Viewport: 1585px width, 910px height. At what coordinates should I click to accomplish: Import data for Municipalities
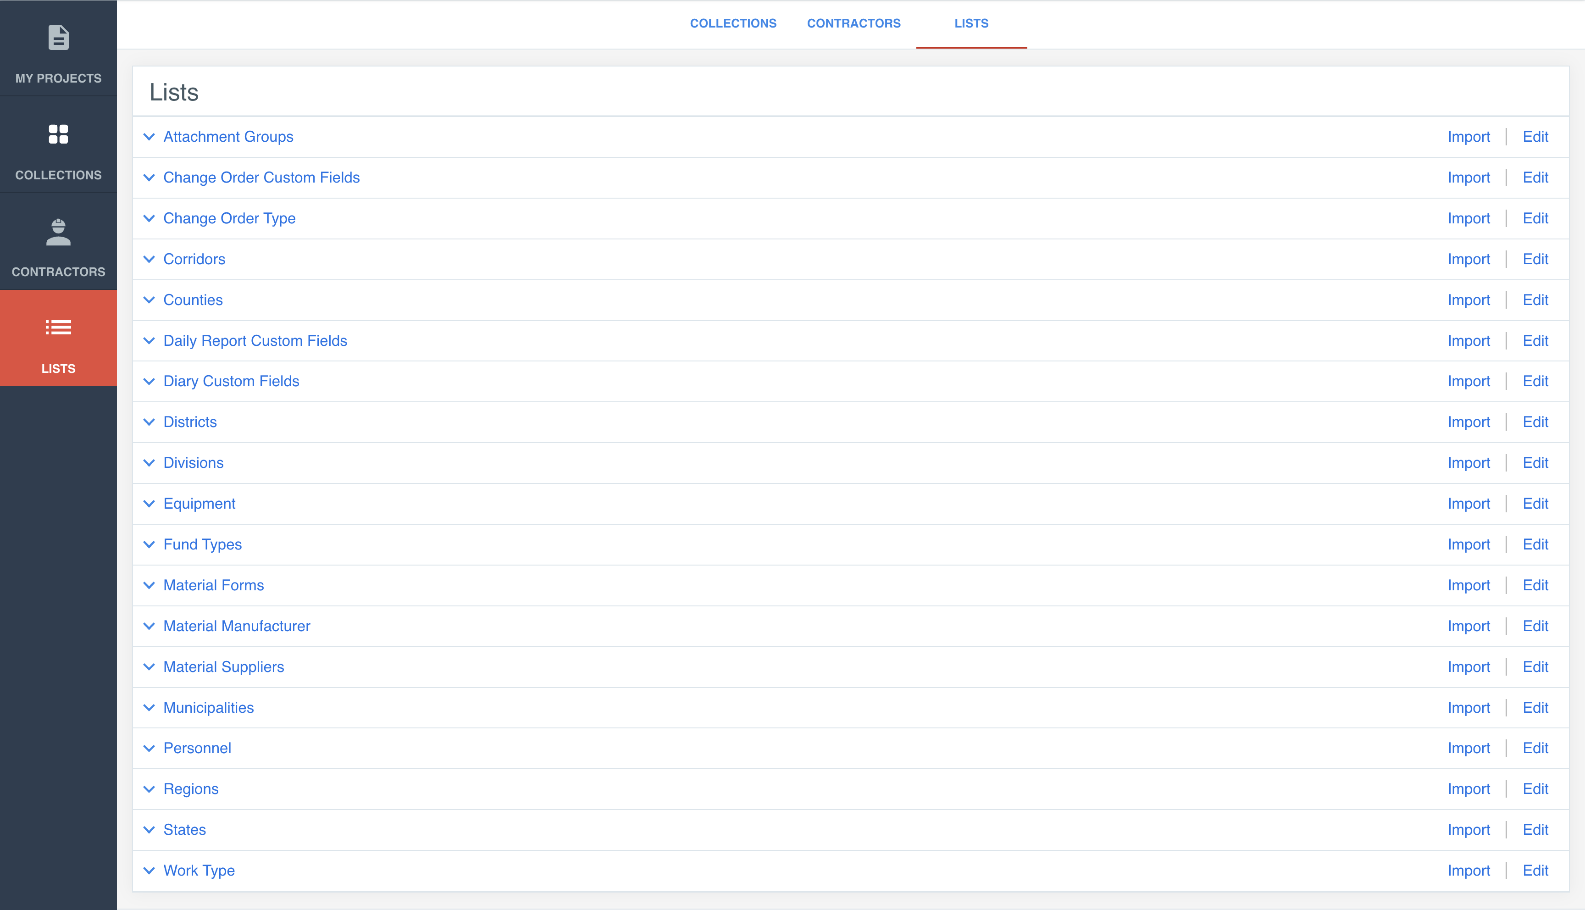point(1468,708)
